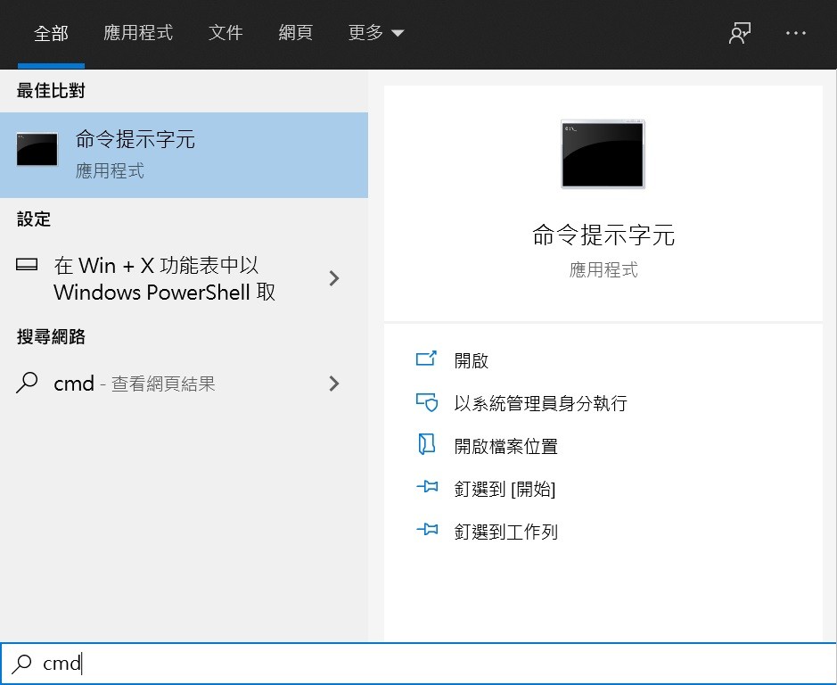Viewport: 837px width, 685px height.
Task: Click the taskbar settings icon beside Win + X
Action: (27, 265)
